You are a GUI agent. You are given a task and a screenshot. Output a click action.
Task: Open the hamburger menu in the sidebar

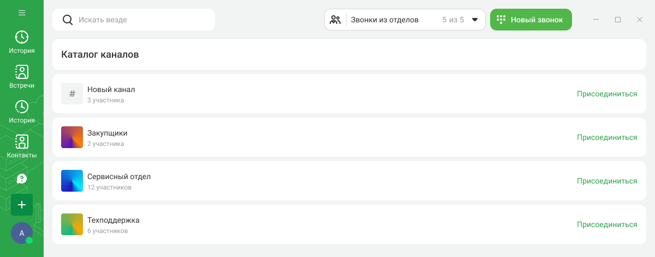(x=22, y=13)
